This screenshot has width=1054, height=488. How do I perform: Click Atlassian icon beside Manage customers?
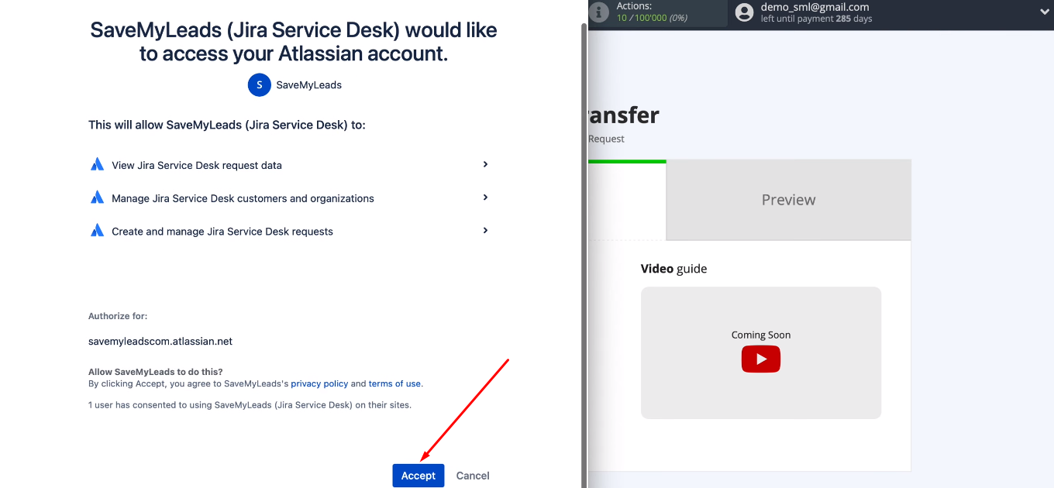[97, 198]
